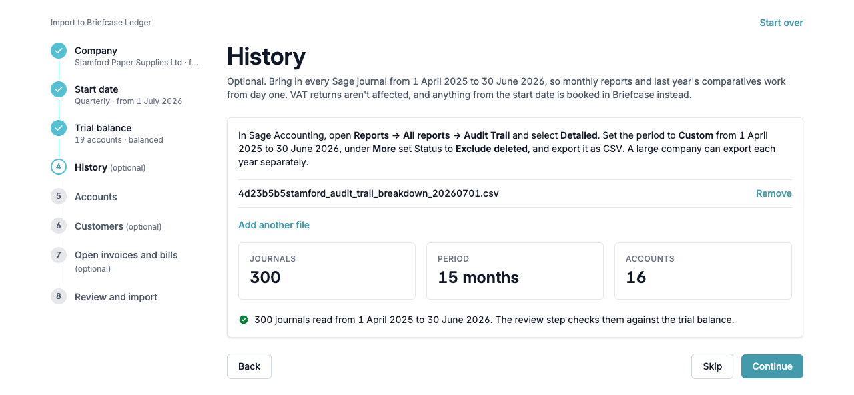Click the History page heading
Viewport: 854px width, 395px height.
click(x=266, y=56)
